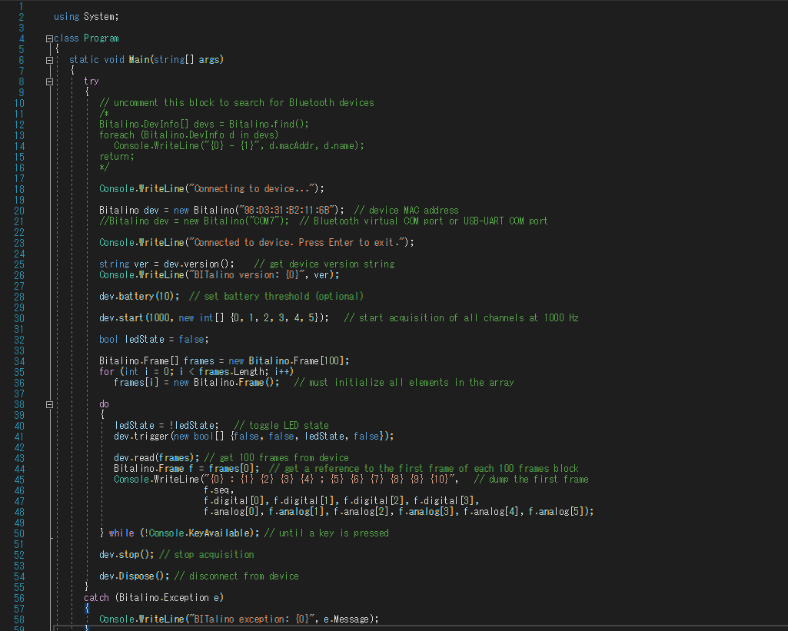Click the Bitalino.find() call in commented block
This screenshot has height=631, width=788.
click(x=269, y=124)
